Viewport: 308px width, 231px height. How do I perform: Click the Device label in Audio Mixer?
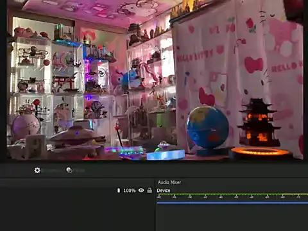point(164,191)
